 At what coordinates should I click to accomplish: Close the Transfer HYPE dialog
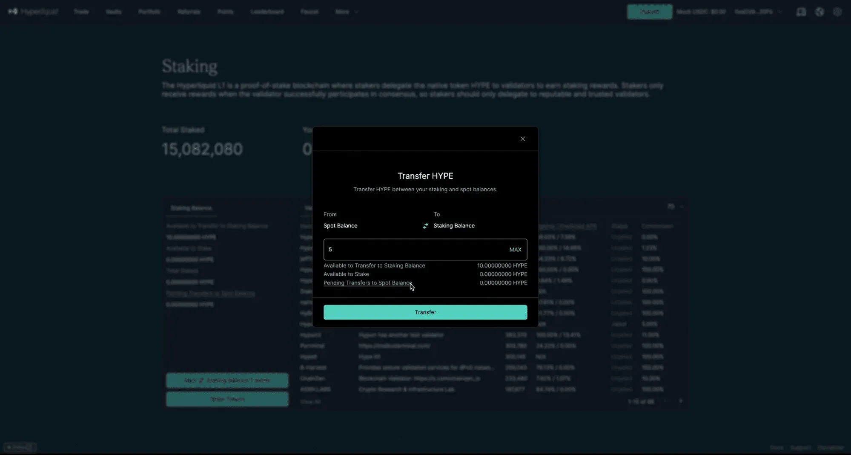pos(523,139)
